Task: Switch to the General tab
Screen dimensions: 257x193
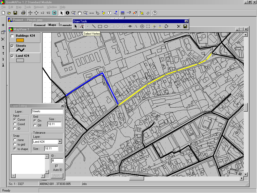Action: 40,25
